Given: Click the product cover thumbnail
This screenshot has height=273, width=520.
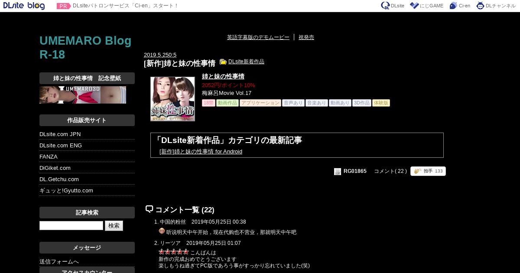Looking at the screenshot, I should coord(172,99).
